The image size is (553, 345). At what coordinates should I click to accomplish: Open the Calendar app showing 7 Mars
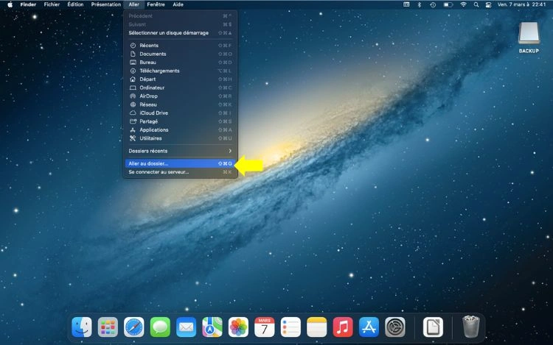click(x=264, y=327)
